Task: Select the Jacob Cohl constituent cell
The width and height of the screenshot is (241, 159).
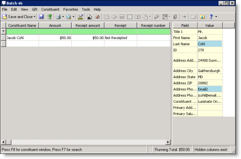Action: click(x=22, y=38)
